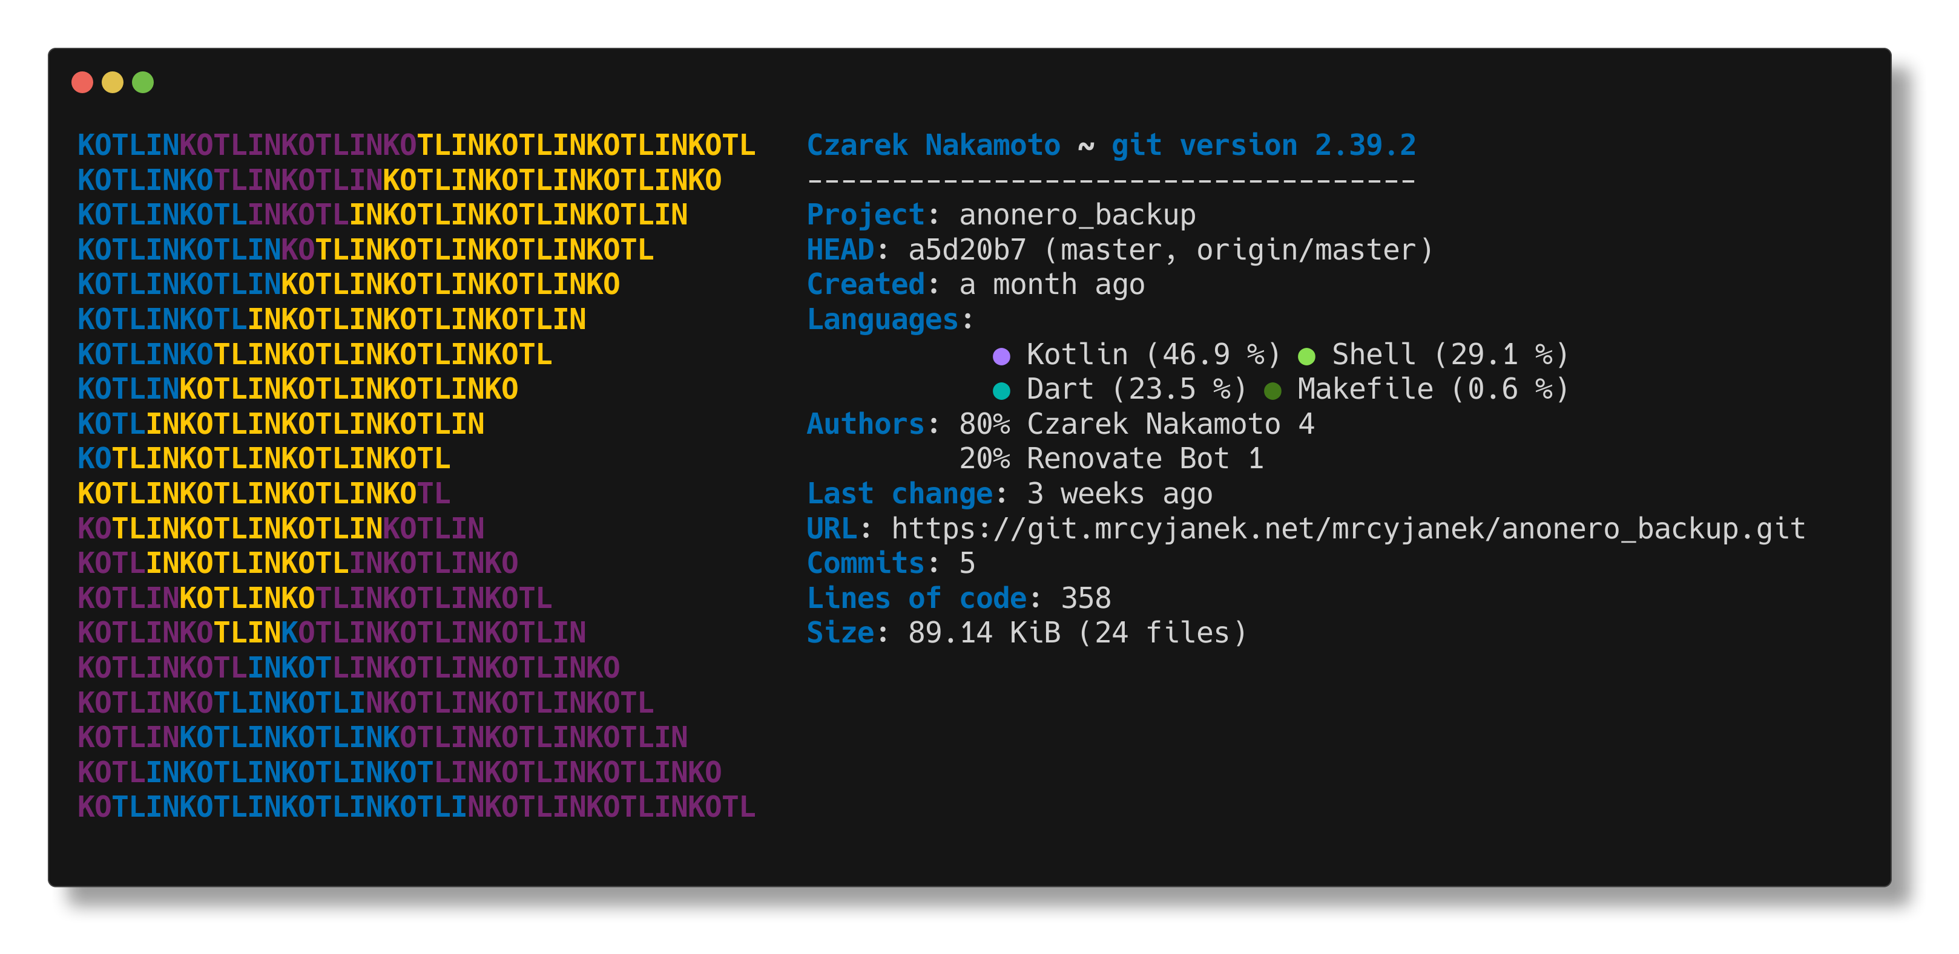Click the last KOTLIN ASCII art row
Viewport: 1959px width, 954px height.
tap(416, 806)
